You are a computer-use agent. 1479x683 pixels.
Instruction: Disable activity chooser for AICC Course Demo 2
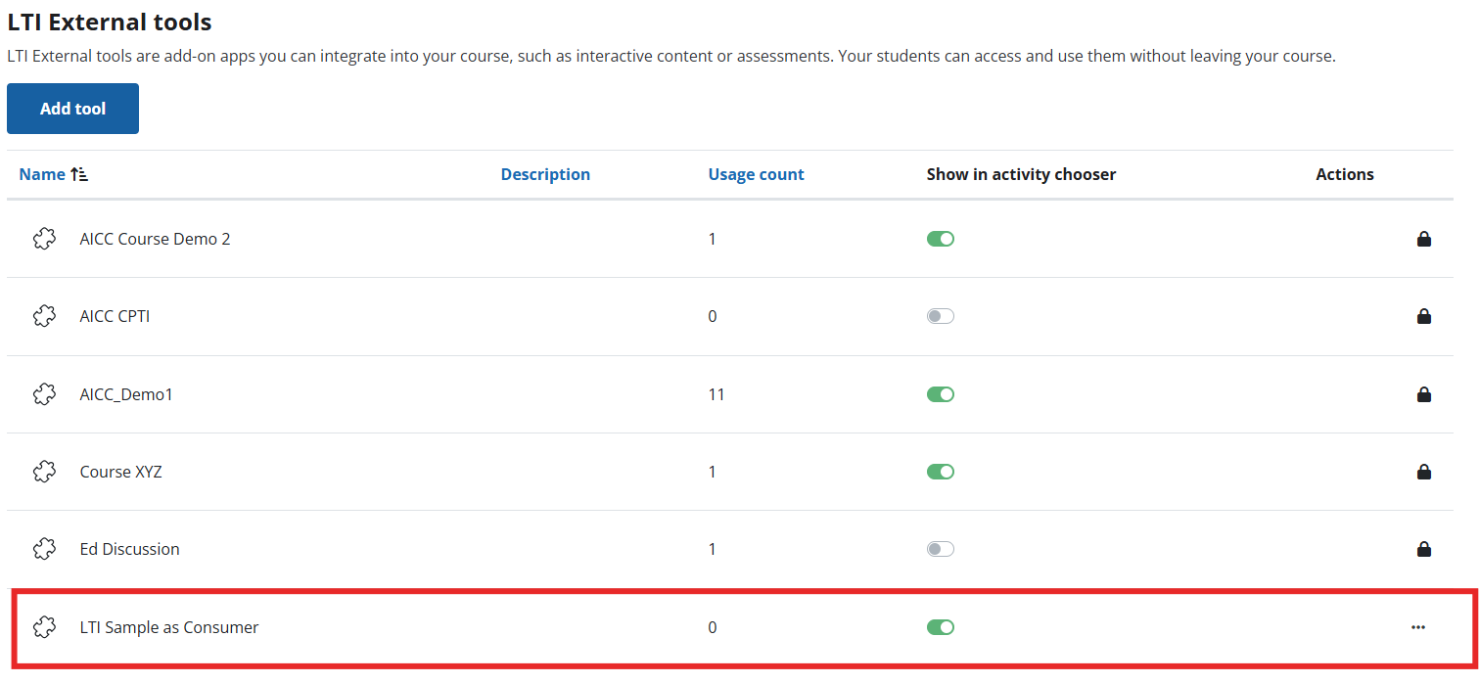(x=940, y=239)
